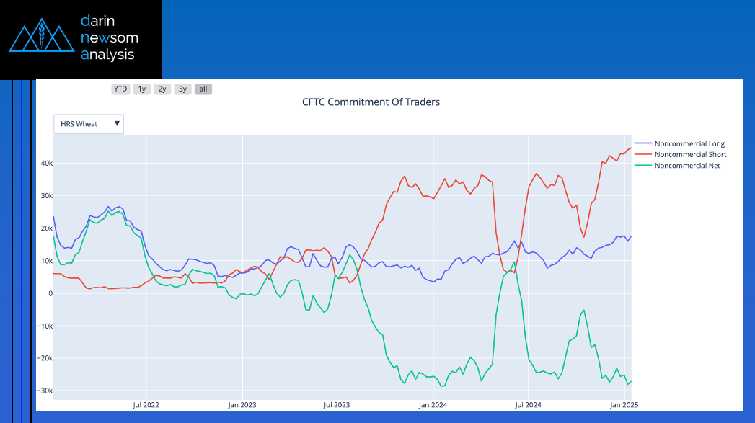Image resolution: width=755 pixels, height=423 pixels.
Task: Select the Jul 2023 axis tick label
Action: point(337,406)
